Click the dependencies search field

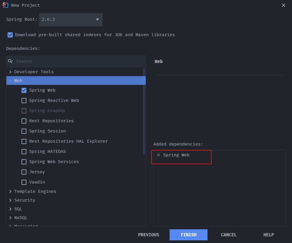click(79, 61)
